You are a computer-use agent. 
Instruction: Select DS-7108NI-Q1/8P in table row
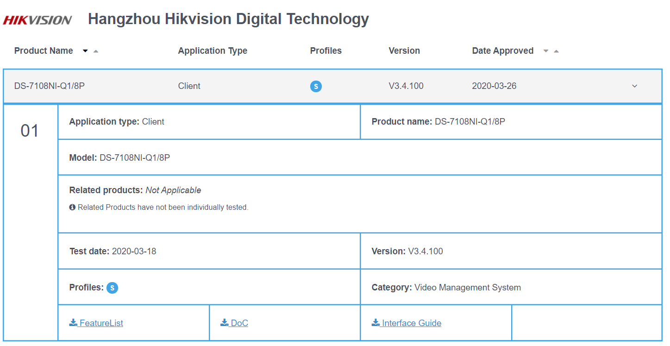coord(50,86)
